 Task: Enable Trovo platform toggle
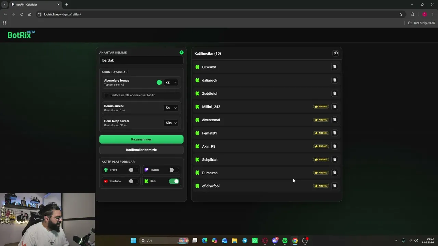point(133,170)
